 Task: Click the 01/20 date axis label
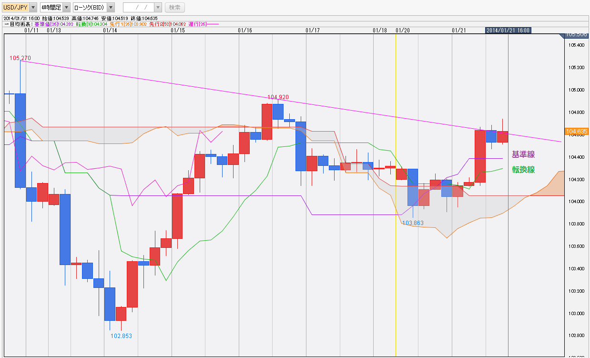tap(403, 30)
